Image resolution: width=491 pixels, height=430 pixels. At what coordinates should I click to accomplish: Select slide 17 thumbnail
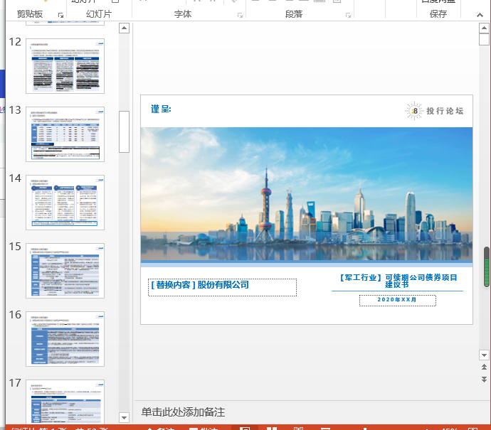(65, 402)
